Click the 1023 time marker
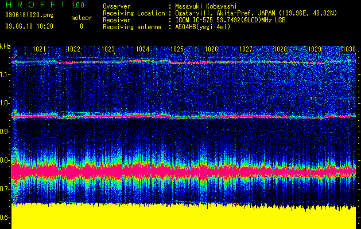The height and width of the screenshot is (229, 361). coord(108,49)
